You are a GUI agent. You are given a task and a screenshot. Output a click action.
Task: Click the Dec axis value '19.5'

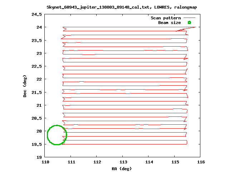click(x=36, y=144)
